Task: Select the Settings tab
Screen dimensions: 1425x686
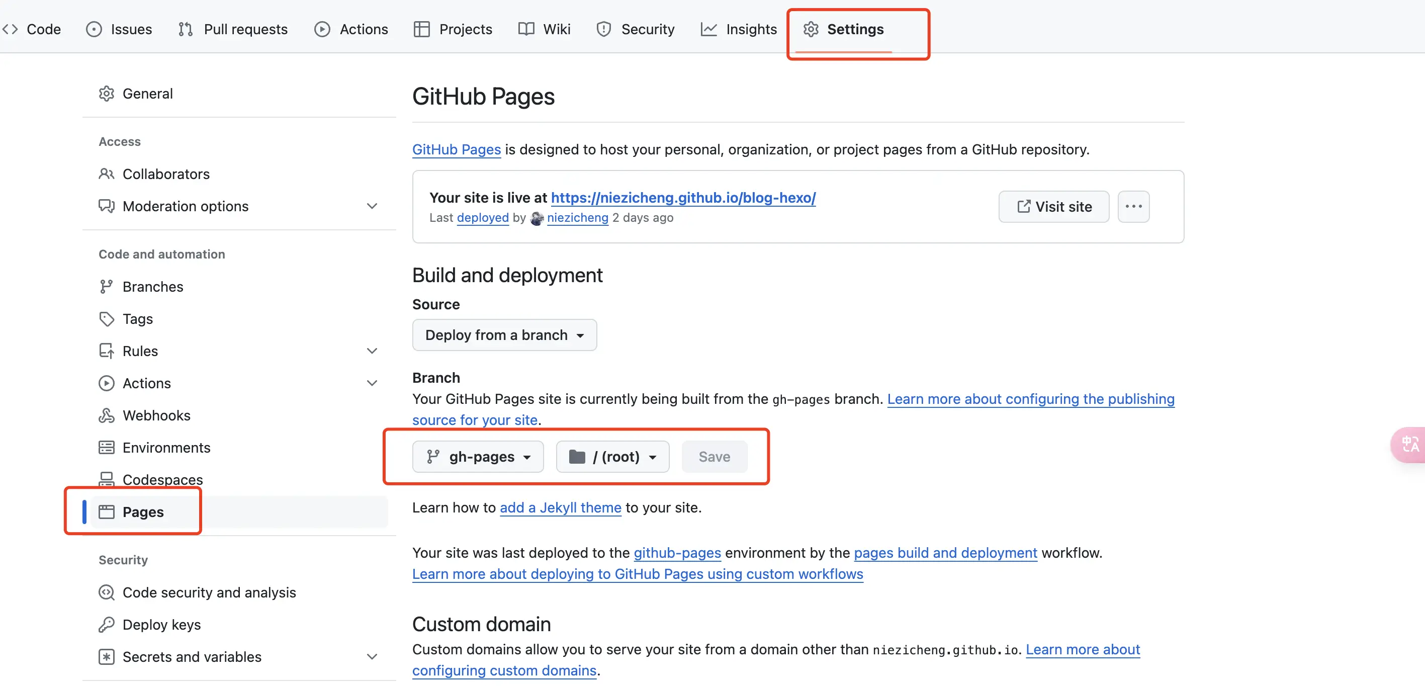Action: [x=844, y=29]
